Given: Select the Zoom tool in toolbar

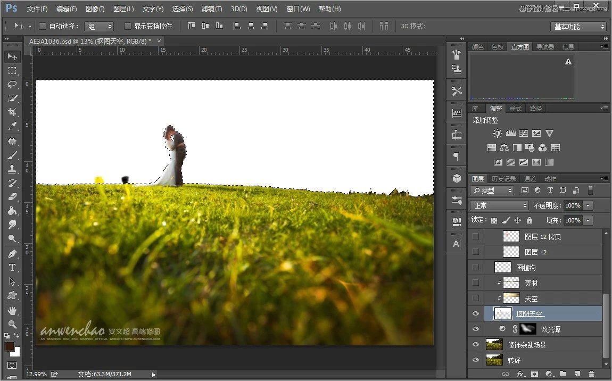Looking at the screenshot, I should pyautogui.click(x=12, y=324).
